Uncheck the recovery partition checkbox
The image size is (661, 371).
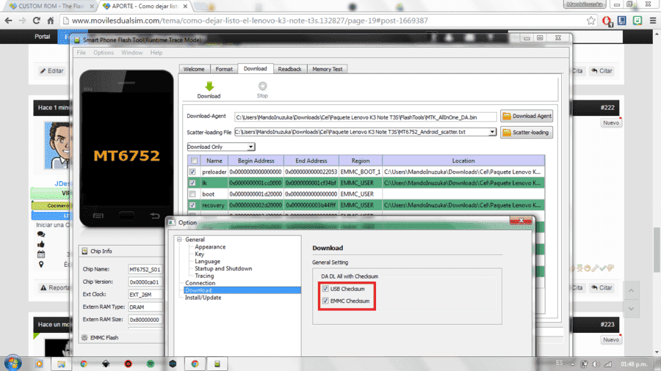click(x=192, y=205)
